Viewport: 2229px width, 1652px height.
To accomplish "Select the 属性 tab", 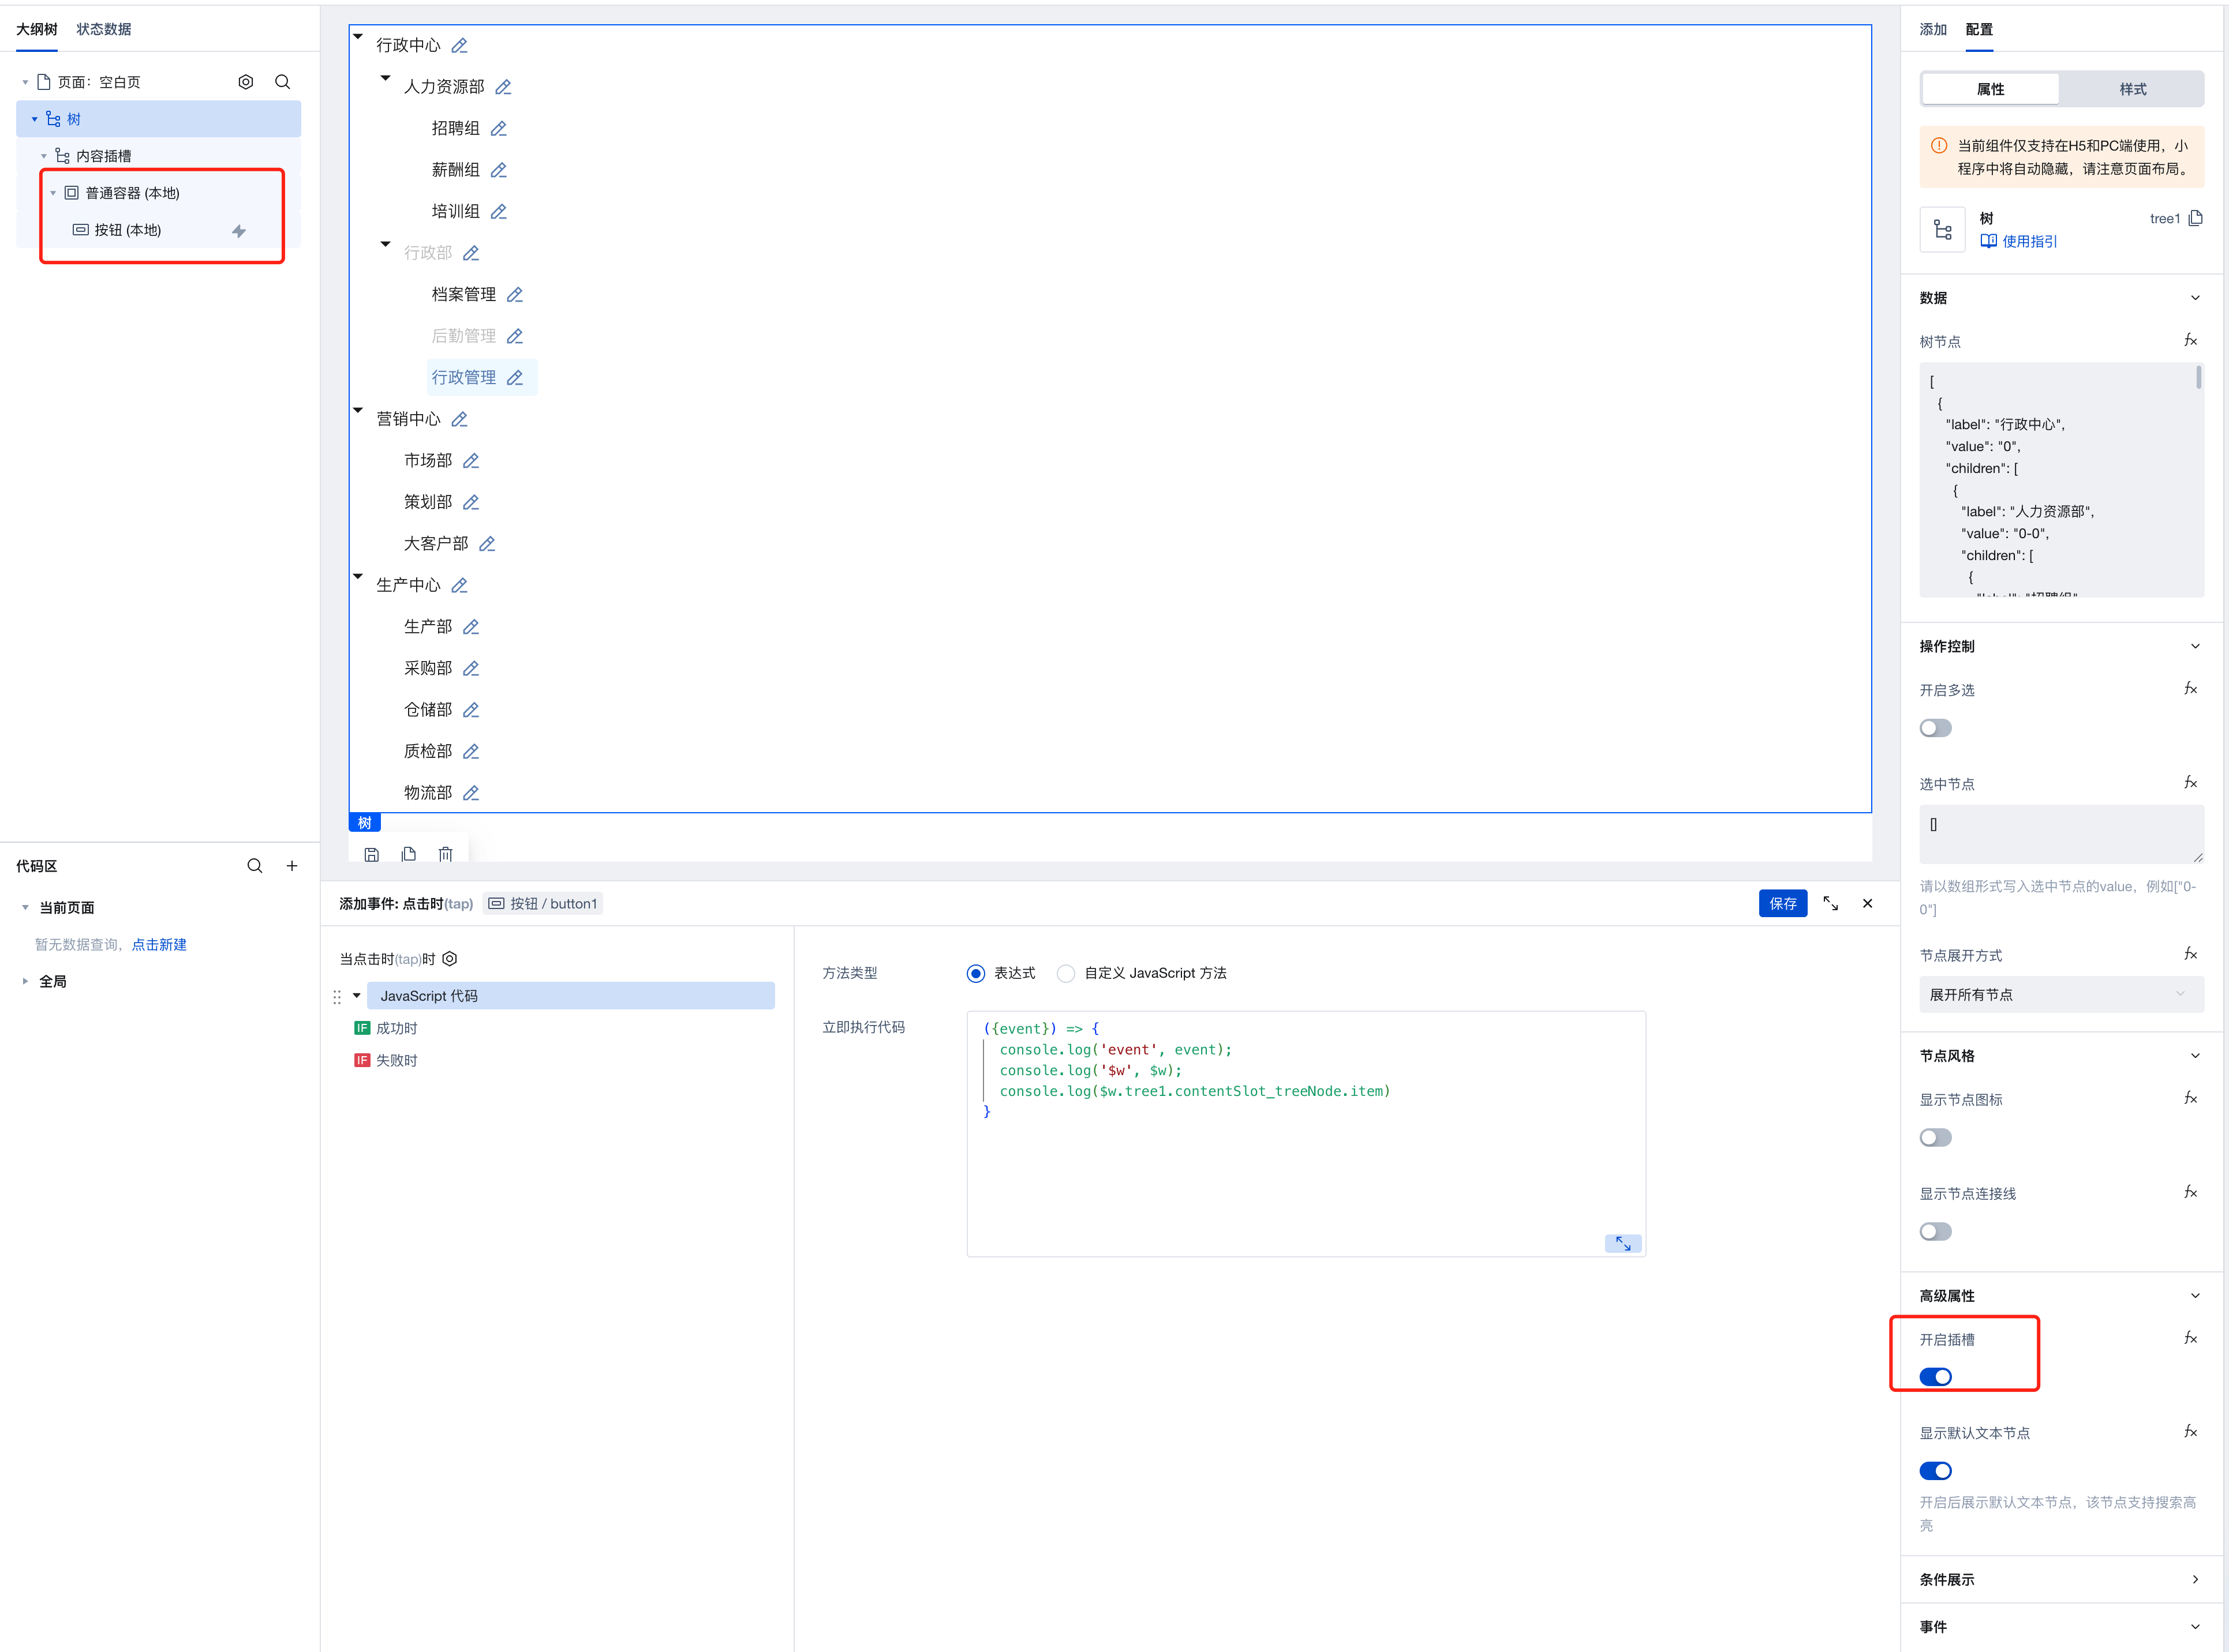I will click(x=1990, y=89).
